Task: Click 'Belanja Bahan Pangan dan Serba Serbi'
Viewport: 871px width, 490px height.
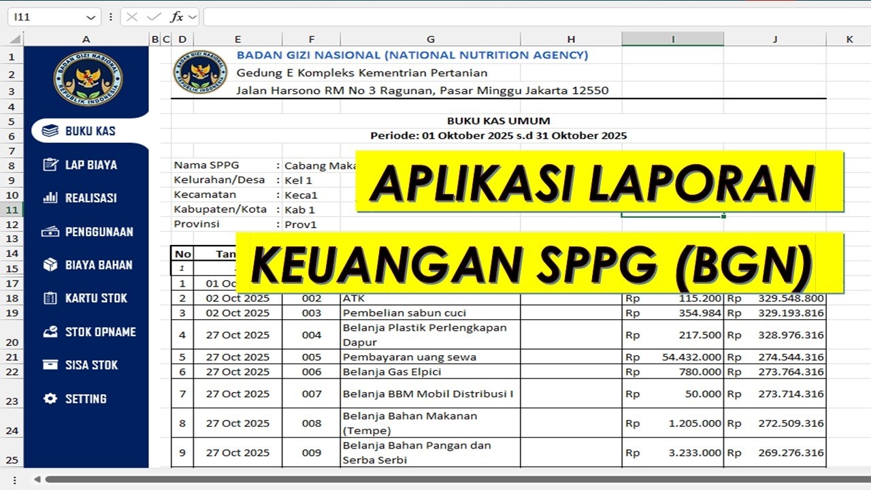Action: (x=430, y=453)
